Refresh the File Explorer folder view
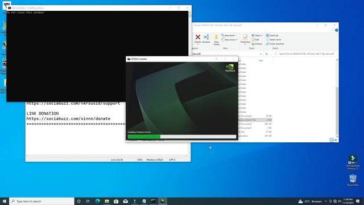Viewport: 364px width, 205px height. [267, 54]
